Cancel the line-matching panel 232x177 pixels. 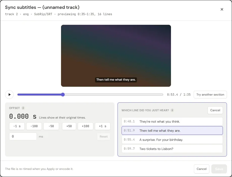click(x=215, y=110)
